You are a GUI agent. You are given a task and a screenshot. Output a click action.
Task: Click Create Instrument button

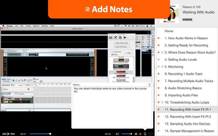(122, 47)
